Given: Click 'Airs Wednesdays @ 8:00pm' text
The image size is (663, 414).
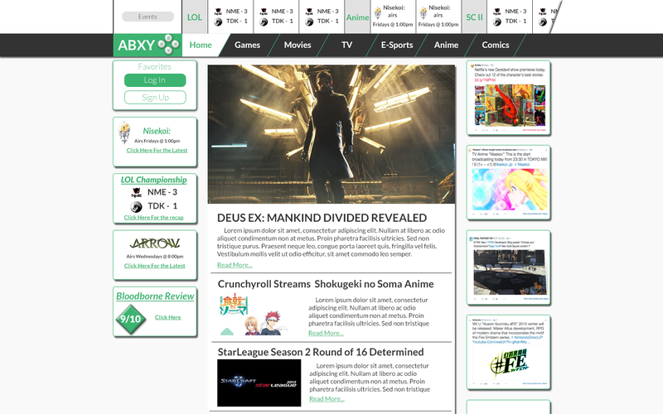Looking at the screenshot, I should pos(155,257).
